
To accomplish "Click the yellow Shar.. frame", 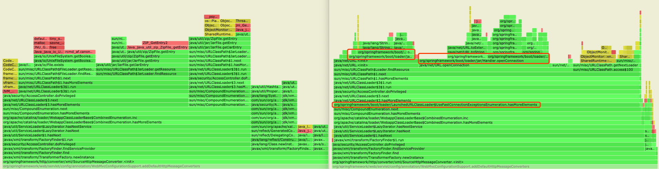I will (624, 57).
